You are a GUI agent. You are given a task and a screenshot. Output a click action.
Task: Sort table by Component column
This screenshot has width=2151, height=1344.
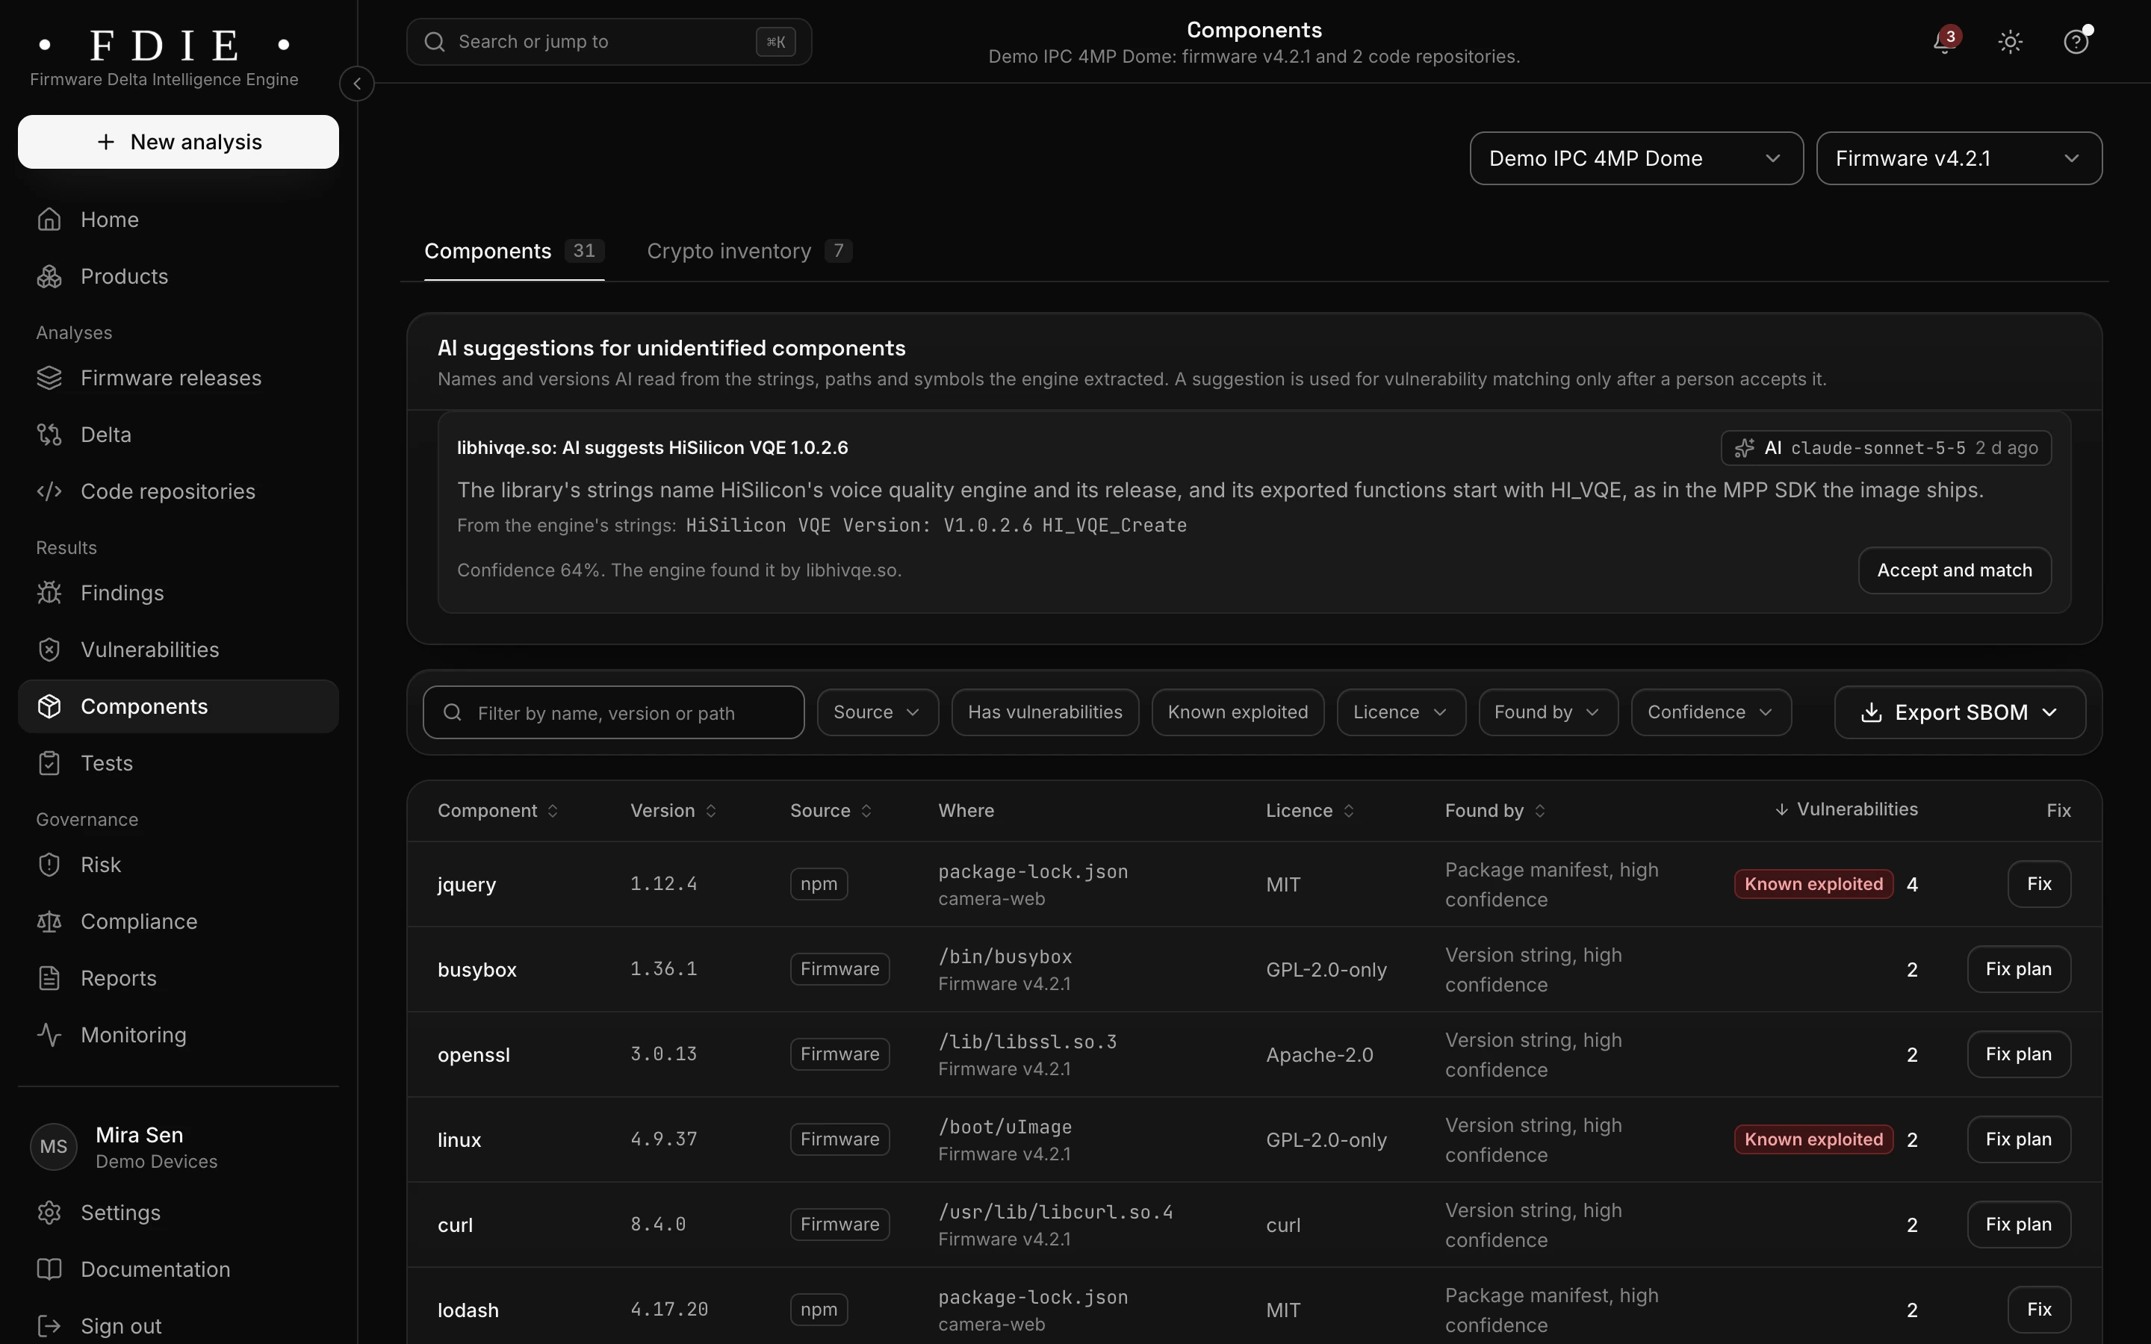497,811
